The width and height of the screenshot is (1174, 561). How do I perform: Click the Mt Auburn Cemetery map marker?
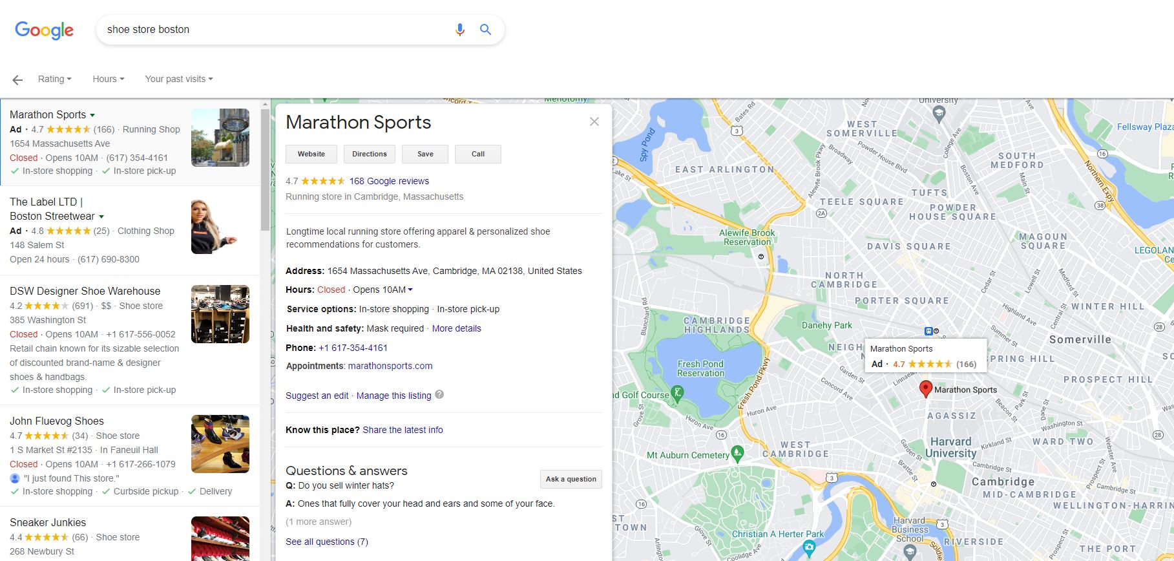[737, 453]
